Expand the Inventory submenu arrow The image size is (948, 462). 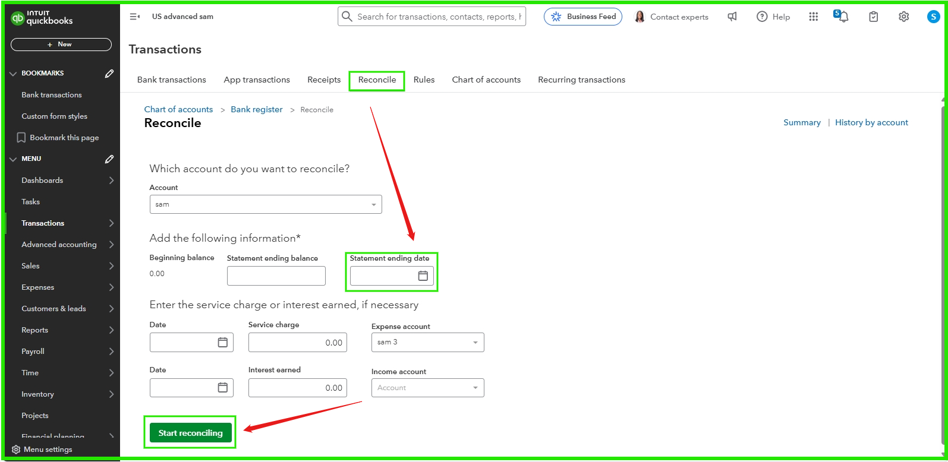[111, 394]
